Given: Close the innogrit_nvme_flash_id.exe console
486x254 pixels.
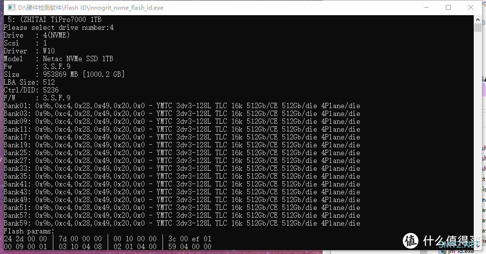Looking at the screenshot, I should coord(470,7).
